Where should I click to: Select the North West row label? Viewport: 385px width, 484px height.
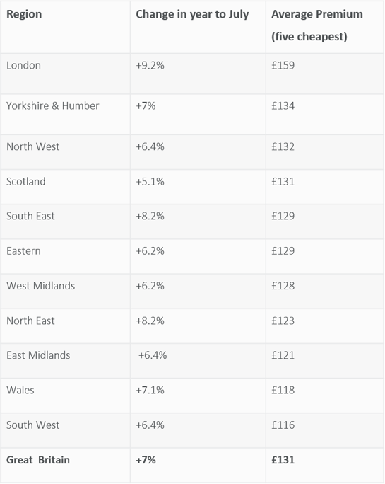[x=32, y=146]
